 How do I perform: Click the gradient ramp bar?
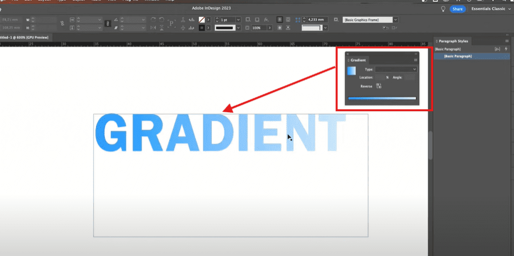[382, 98]
